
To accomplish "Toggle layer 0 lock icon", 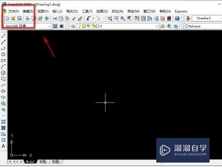I will click(x=93, y=26).
